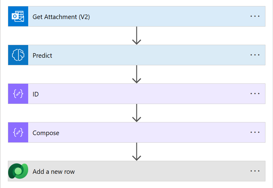Click the arrow connecting ID to Compose

point(137,113)
